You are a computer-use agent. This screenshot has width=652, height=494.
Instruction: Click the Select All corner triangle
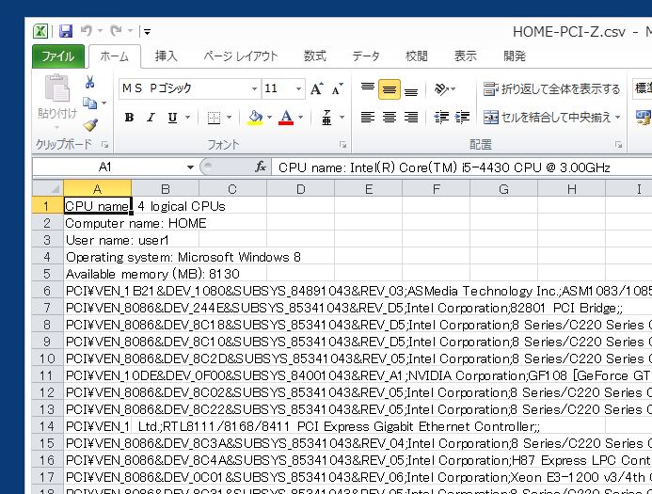point(48,189)
